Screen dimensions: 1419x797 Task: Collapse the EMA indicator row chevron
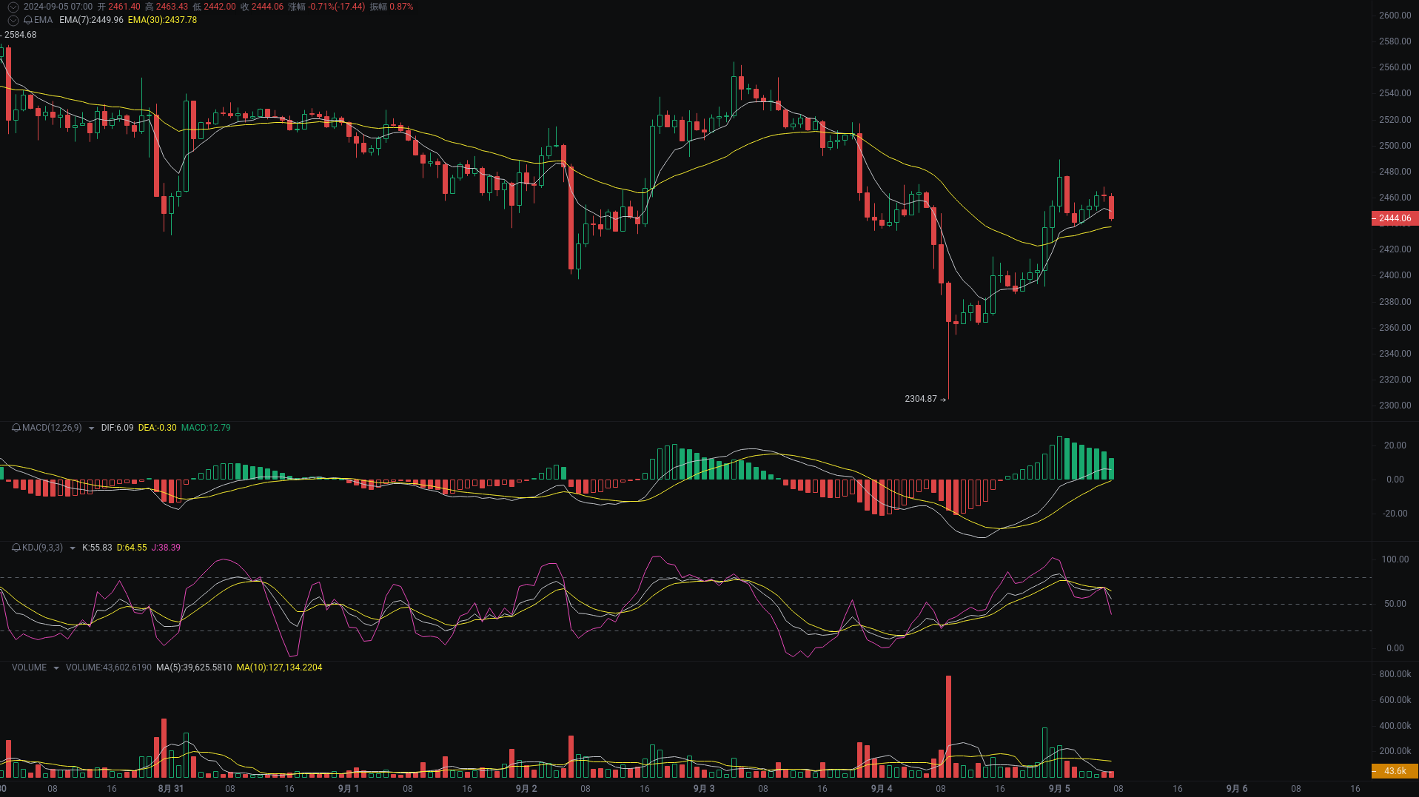pos(13,20)
